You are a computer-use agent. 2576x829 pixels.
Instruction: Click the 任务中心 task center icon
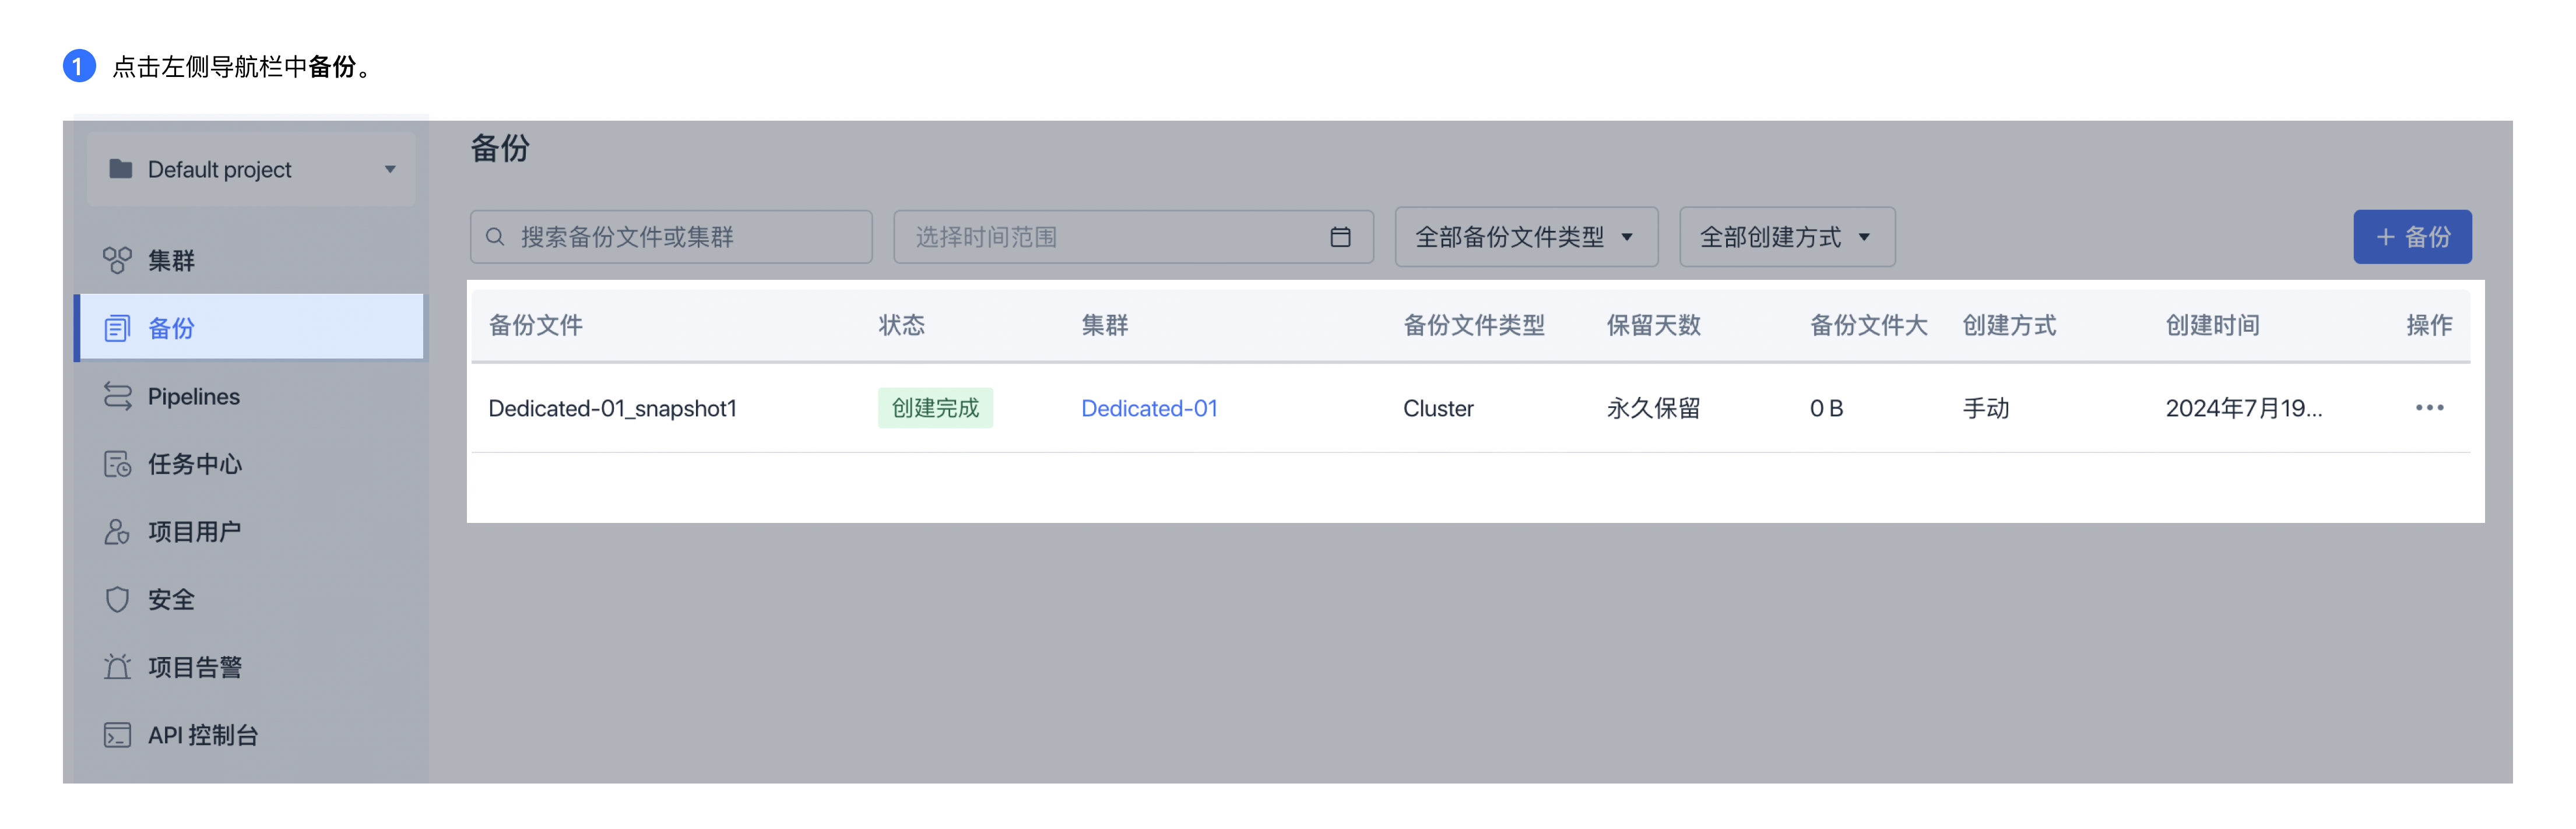click(117, 464)
